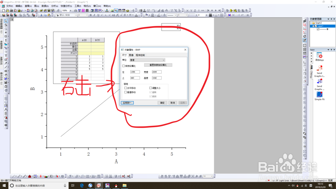Select the Text tool (T) in left toolbar
The image size is (336, 189).
(6, 56)
